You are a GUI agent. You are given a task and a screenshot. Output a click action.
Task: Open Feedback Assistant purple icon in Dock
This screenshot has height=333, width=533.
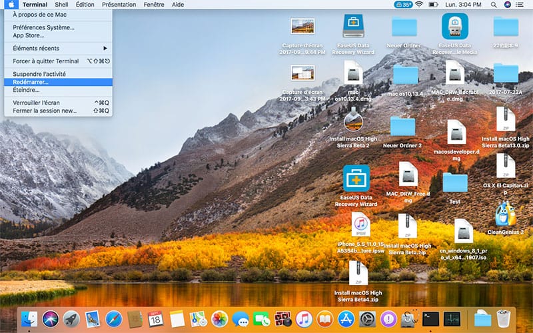[x=388, y=320]
